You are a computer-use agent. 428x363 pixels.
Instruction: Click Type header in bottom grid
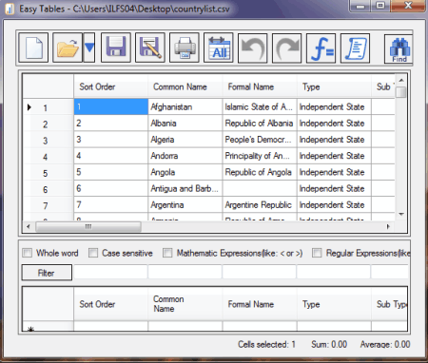point(334,304)
